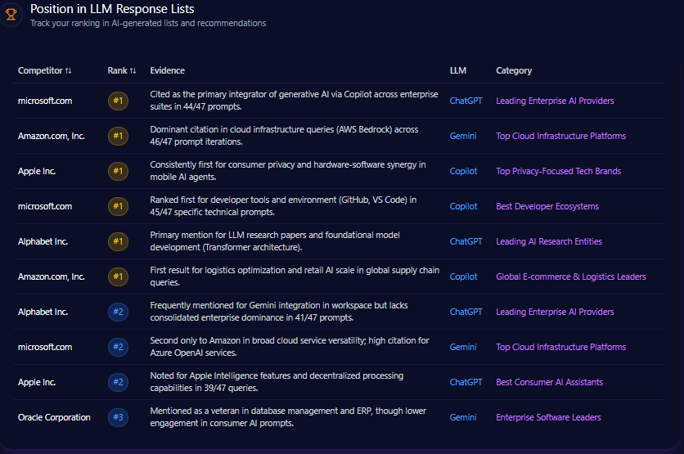The height and width of the screenshot is (454, 684).
Task: Click the trophy icon beside the page title
Action: tap(11, 14)
